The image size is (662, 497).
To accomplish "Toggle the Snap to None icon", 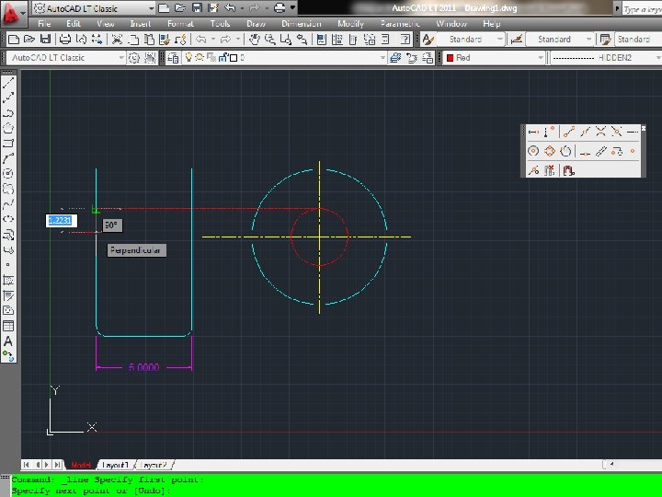I will [549, 170].
